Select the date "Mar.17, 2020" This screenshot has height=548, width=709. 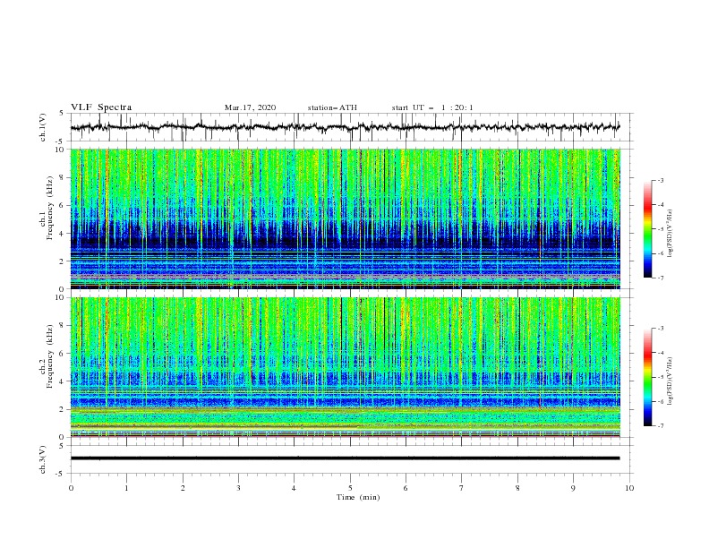coord(250,107)
